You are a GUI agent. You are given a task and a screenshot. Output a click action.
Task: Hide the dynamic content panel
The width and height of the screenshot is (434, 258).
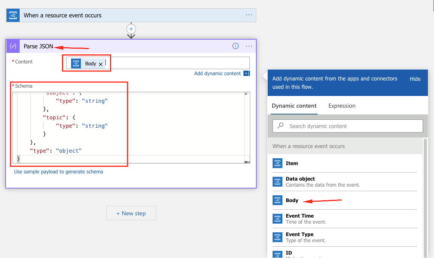[x=415, y=79]
